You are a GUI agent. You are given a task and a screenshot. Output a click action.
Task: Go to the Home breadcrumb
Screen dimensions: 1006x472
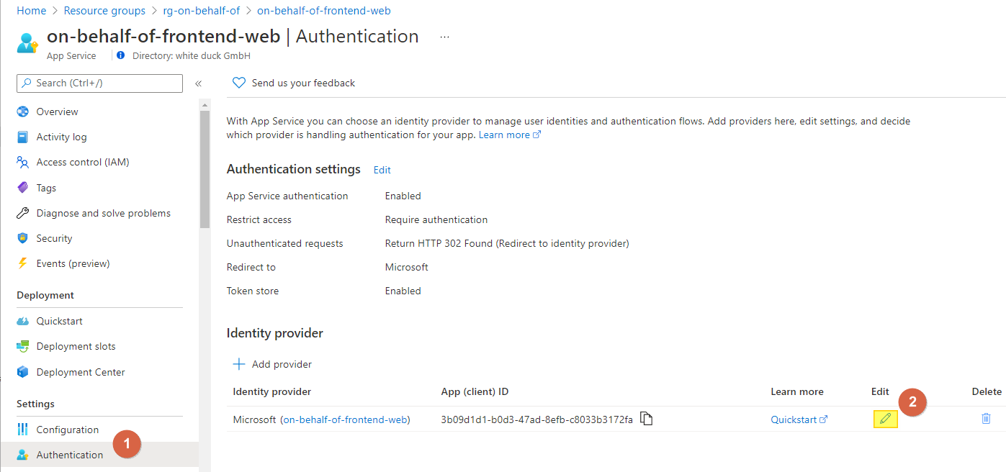click(x=31, y=11)
